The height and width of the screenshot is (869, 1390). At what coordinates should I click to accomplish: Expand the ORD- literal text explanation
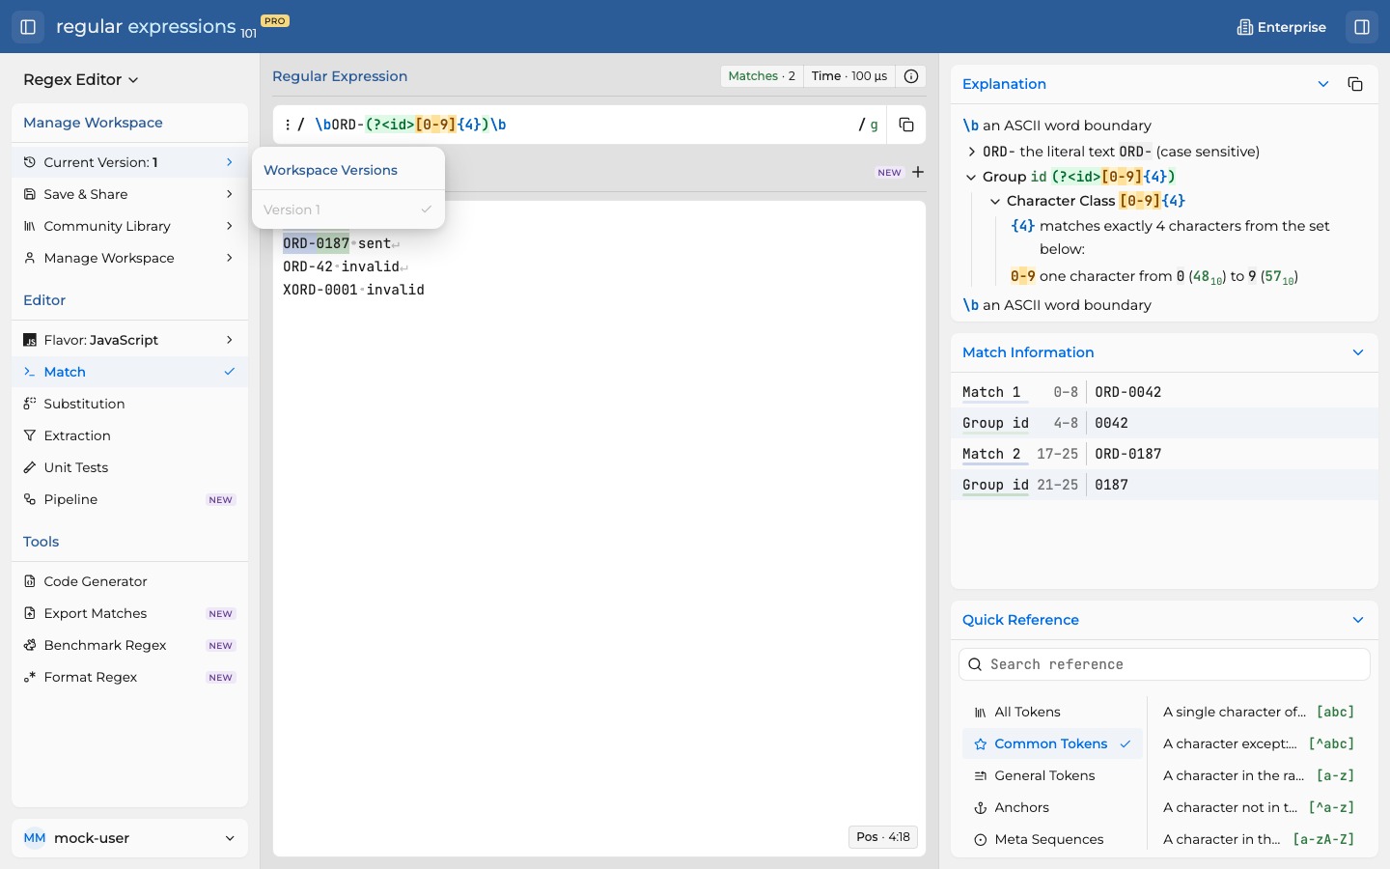972,152
